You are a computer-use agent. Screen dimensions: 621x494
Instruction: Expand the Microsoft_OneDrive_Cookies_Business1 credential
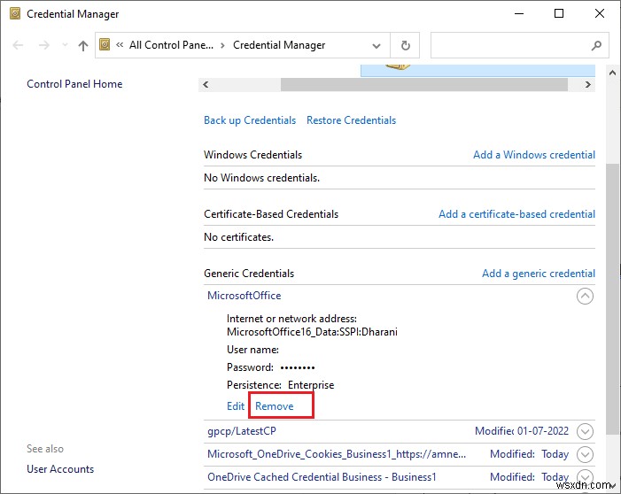pyautogui.click(x=585, y=454)
